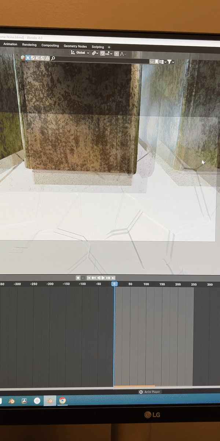Jump to the end frame
Image resolution: width=220 pixels, height=441 pixels.
click(x=113, y=278)
